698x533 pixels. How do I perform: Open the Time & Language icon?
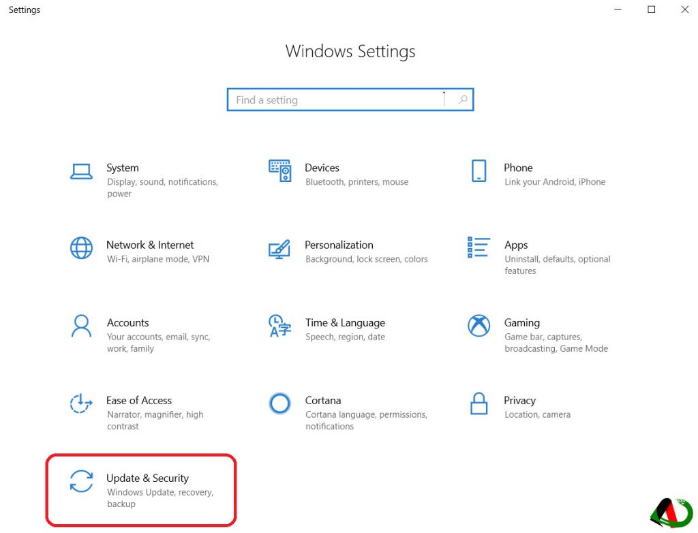pyautogui.click(x=280, y=326)
